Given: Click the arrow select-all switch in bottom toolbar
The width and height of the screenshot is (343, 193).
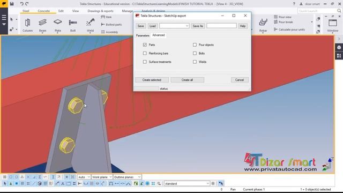Looking at the screenshot, I should (x=5, y=183).
